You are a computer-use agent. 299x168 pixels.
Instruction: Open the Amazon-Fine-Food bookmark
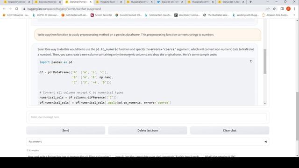[x=275, y=15]
